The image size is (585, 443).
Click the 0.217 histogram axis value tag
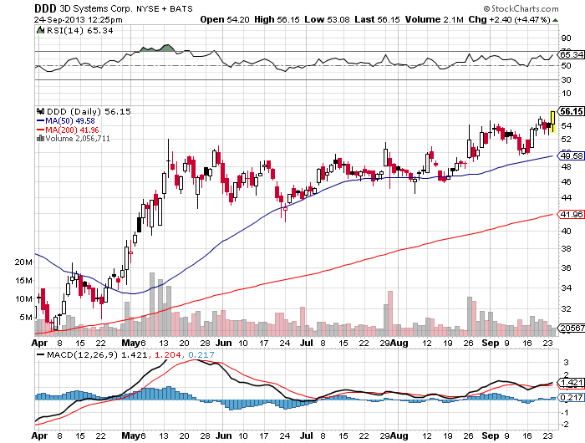pyautogui.click(x=572, y=398)
